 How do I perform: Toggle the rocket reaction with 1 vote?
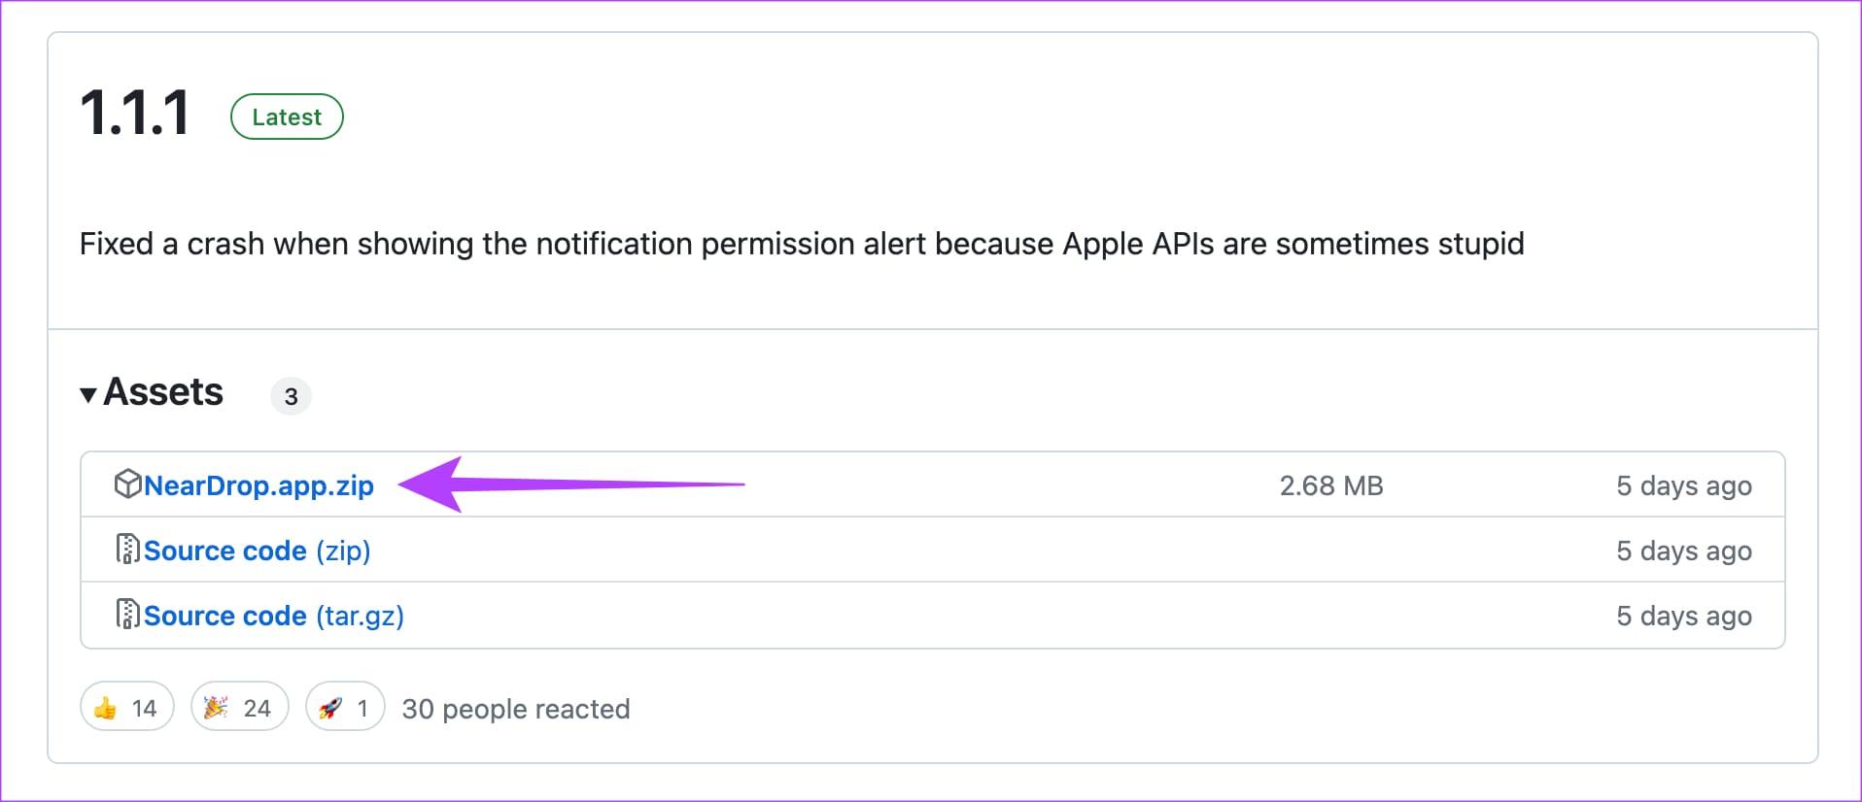click(345, 707)
